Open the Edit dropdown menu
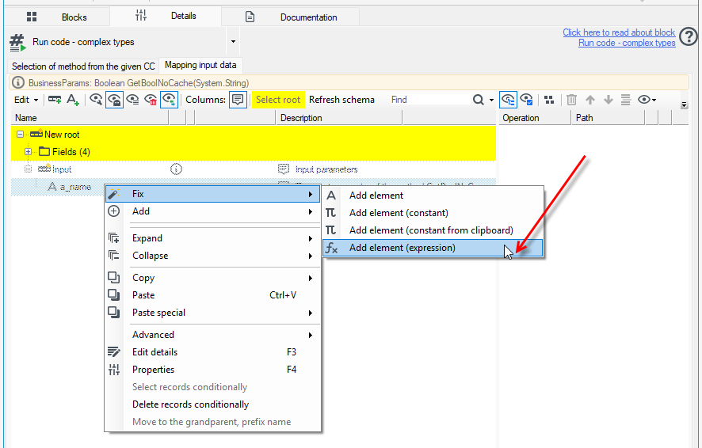The image size is (702, 448). pyautogui.click(x=26, y=100)
